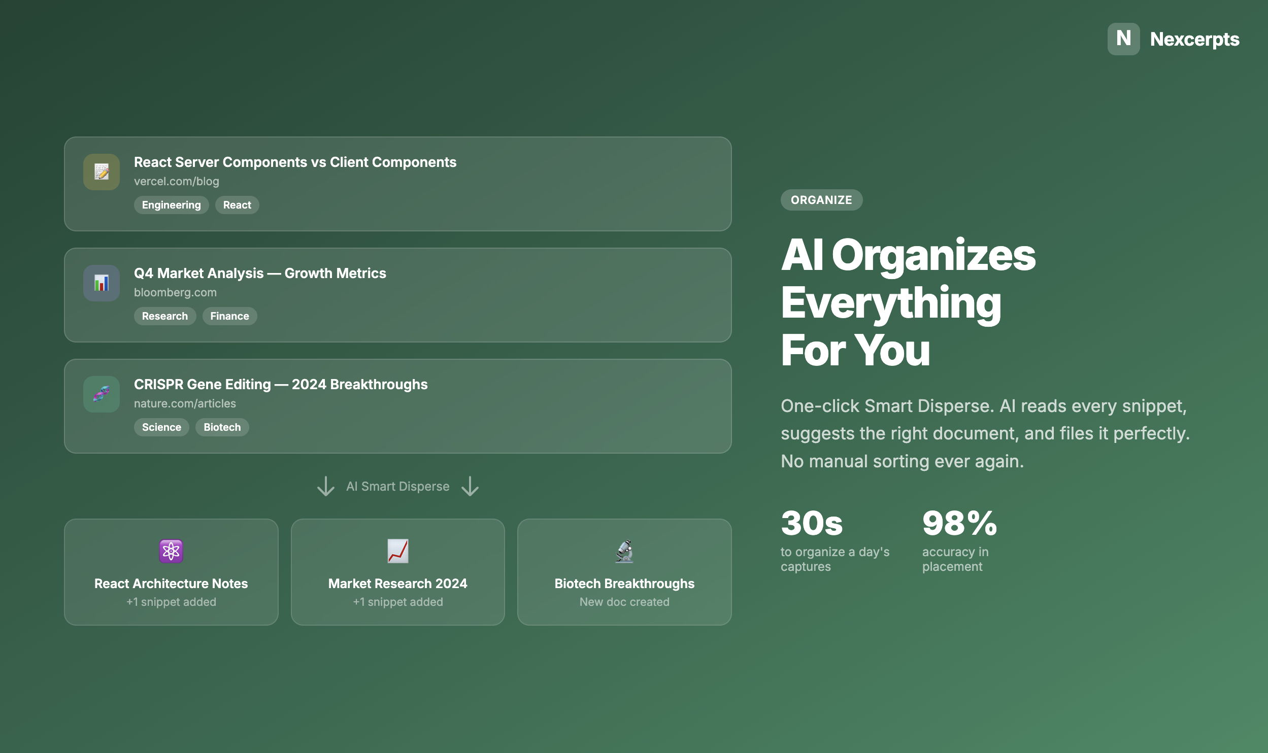Click the ORGANIZE badge
The image size is (1268, 753).
(821, 200)
